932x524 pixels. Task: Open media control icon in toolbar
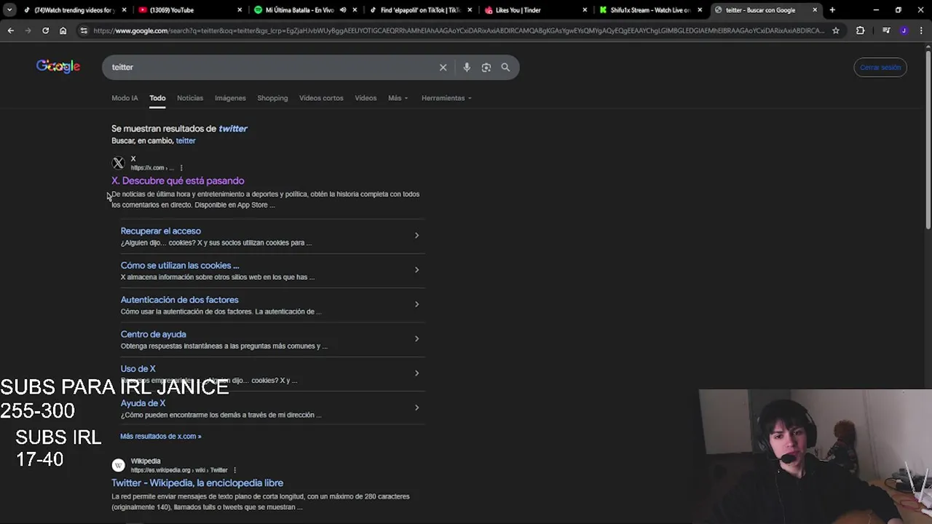(x=886, y=31)
